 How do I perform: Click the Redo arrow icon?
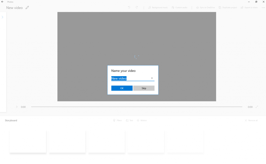137,8
